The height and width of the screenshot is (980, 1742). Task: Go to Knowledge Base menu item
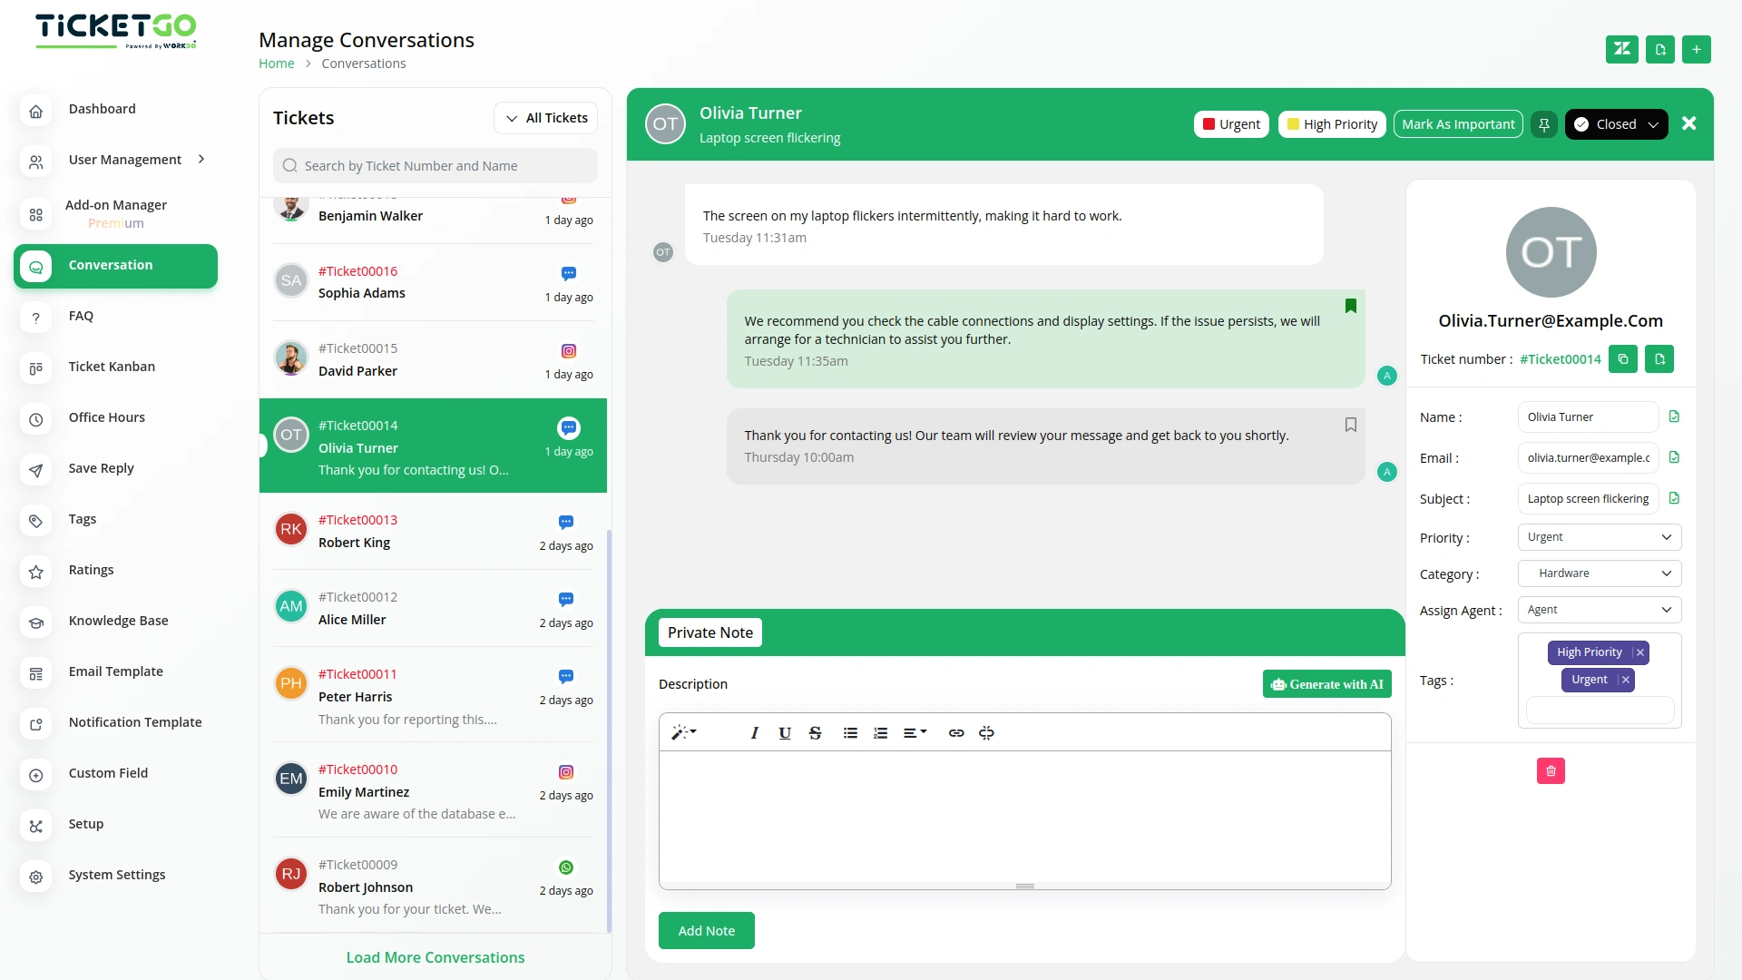coord(118,621)
